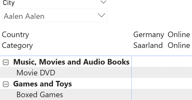
Task: Click the Germany column header
Action: [149, 35]
